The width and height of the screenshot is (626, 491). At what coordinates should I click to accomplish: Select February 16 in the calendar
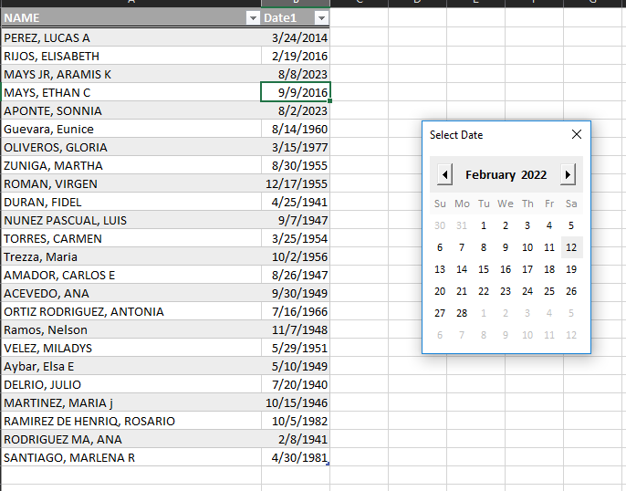pyautogui.click(x=506, y=269)
